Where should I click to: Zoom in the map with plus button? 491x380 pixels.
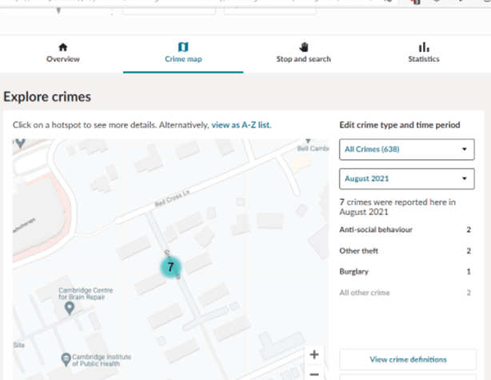pyautogui.click(x=314, y=354)
